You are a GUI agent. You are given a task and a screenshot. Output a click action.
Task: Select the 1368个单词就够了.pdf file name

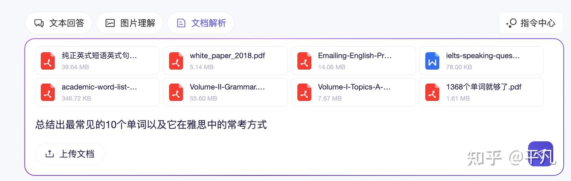click(483, 87)
